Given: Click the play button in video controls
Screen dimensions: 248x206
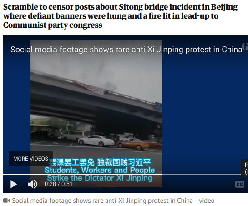Looking at the screenshot, I should [x=14, y=184].
